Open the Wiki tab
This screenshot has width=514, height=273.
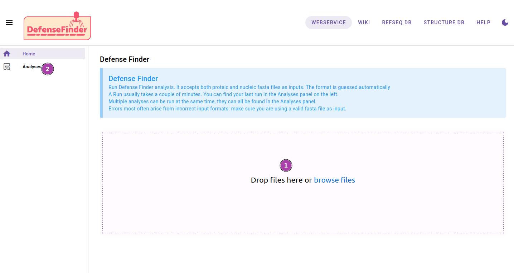364,23
